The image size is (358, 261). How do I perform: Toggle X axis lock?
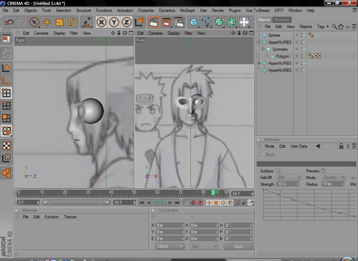101,22
